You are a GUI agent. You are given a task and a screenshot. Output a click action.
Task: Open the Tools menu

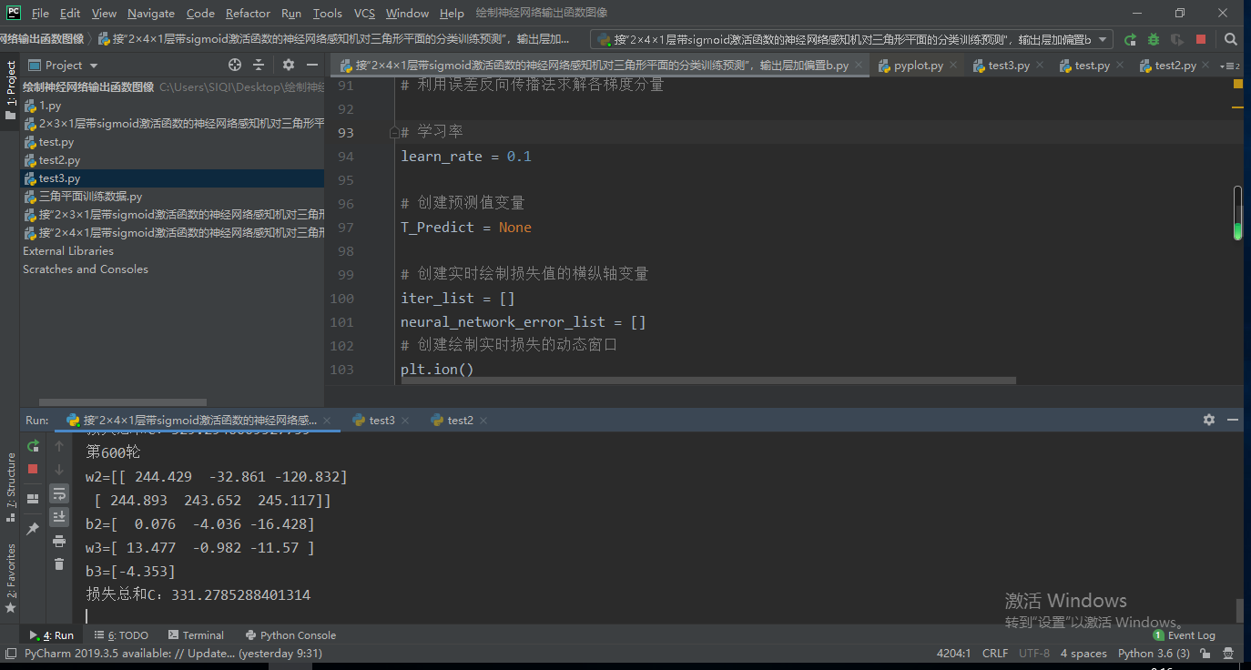pyautogui.click(x=327, y=14)
